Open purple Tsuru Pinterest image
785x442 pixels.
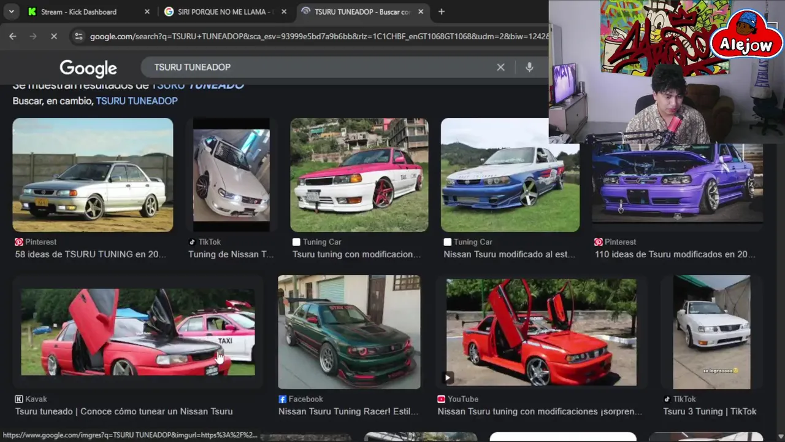tap(678, 183)
